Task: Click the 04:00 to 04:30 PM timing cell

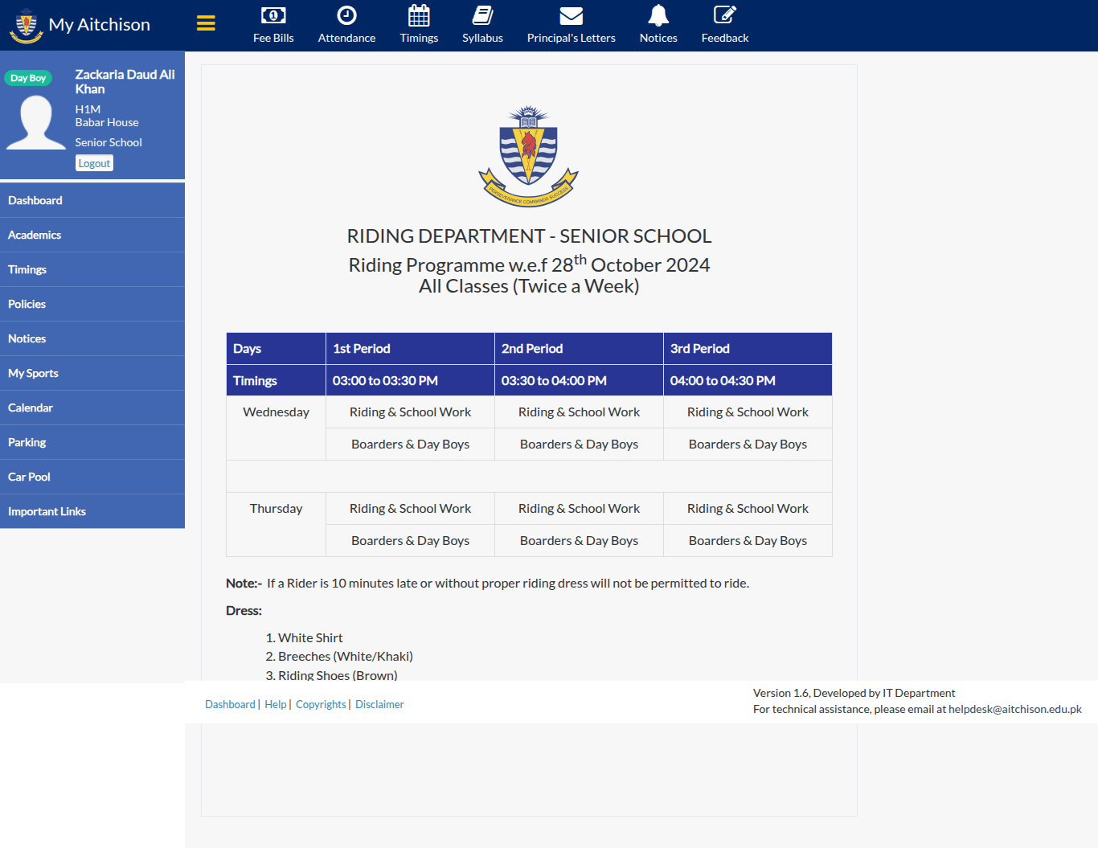Action: (748, 381)
